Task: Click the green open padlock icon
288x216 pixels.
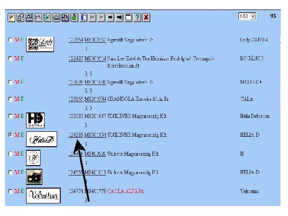Action: (x=74, y=18)
